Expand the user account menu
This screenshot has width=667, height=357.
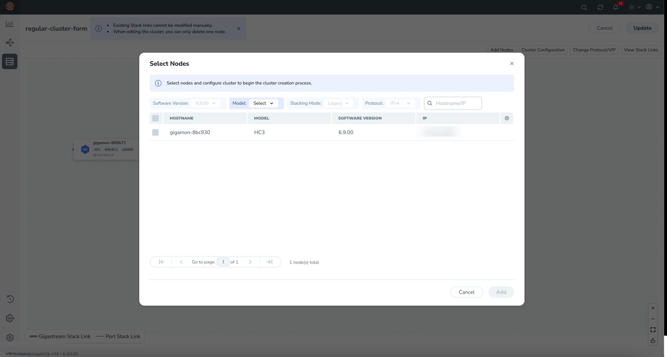(x=652, y=7)
